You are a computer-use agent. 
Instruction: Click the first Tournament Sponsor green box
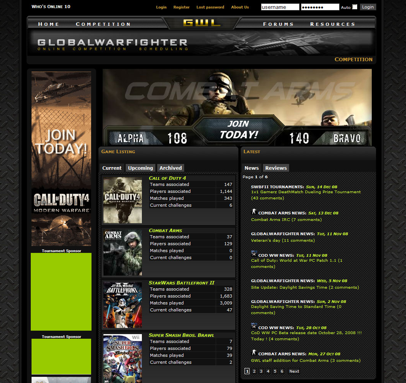[61, 292]
